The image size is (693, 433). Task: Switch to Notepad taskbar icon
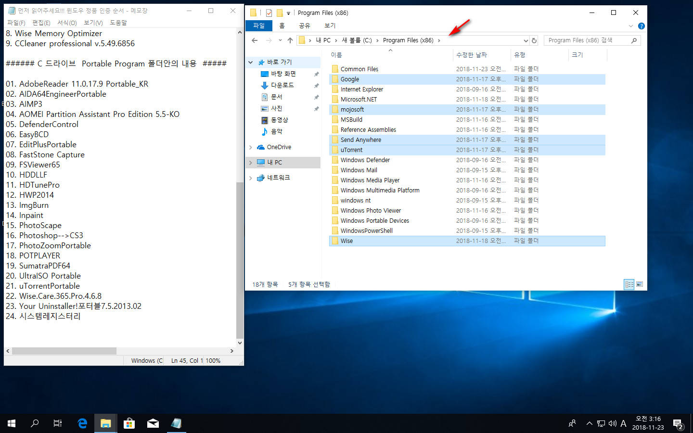coord(176,423)
